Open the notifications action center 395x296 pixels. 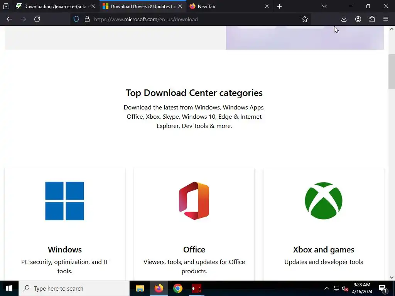click(383, 288)
